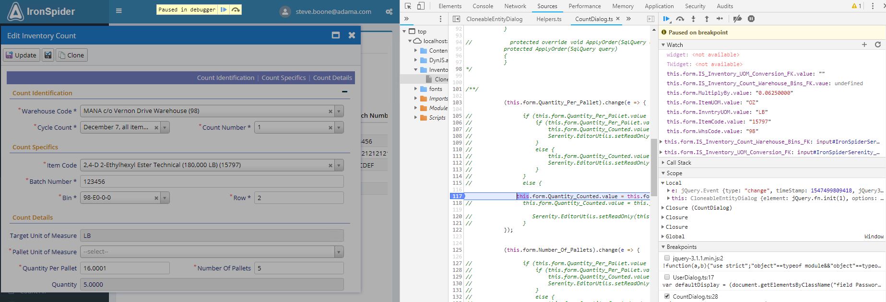Step into next function call
The height and width of the screenshot is (302, 886).
(x=693, y=19)
